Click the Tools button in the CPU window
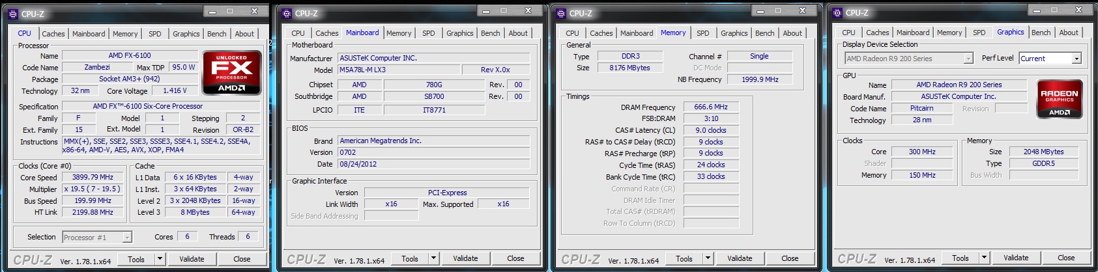The image size is (1098, 272). (x=136, y=259)
